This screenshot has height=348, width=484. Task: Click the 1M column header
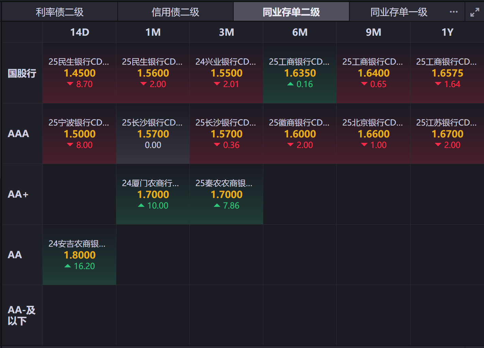click(153, 32)
